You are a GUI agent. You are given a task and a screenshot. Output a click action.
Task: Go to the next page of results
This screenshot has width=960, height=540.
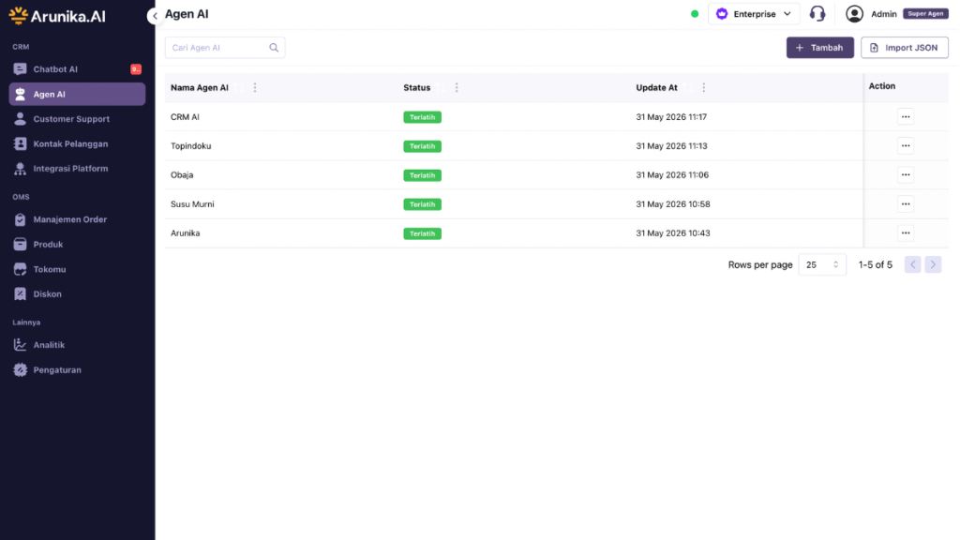pyautogui.click(x=933, y=264)
